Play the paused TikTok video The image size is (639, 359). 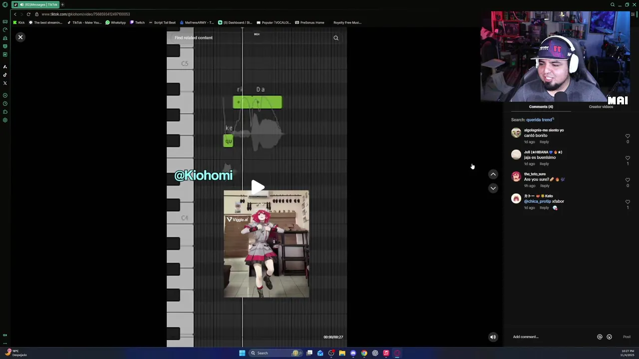coord(258,187)
